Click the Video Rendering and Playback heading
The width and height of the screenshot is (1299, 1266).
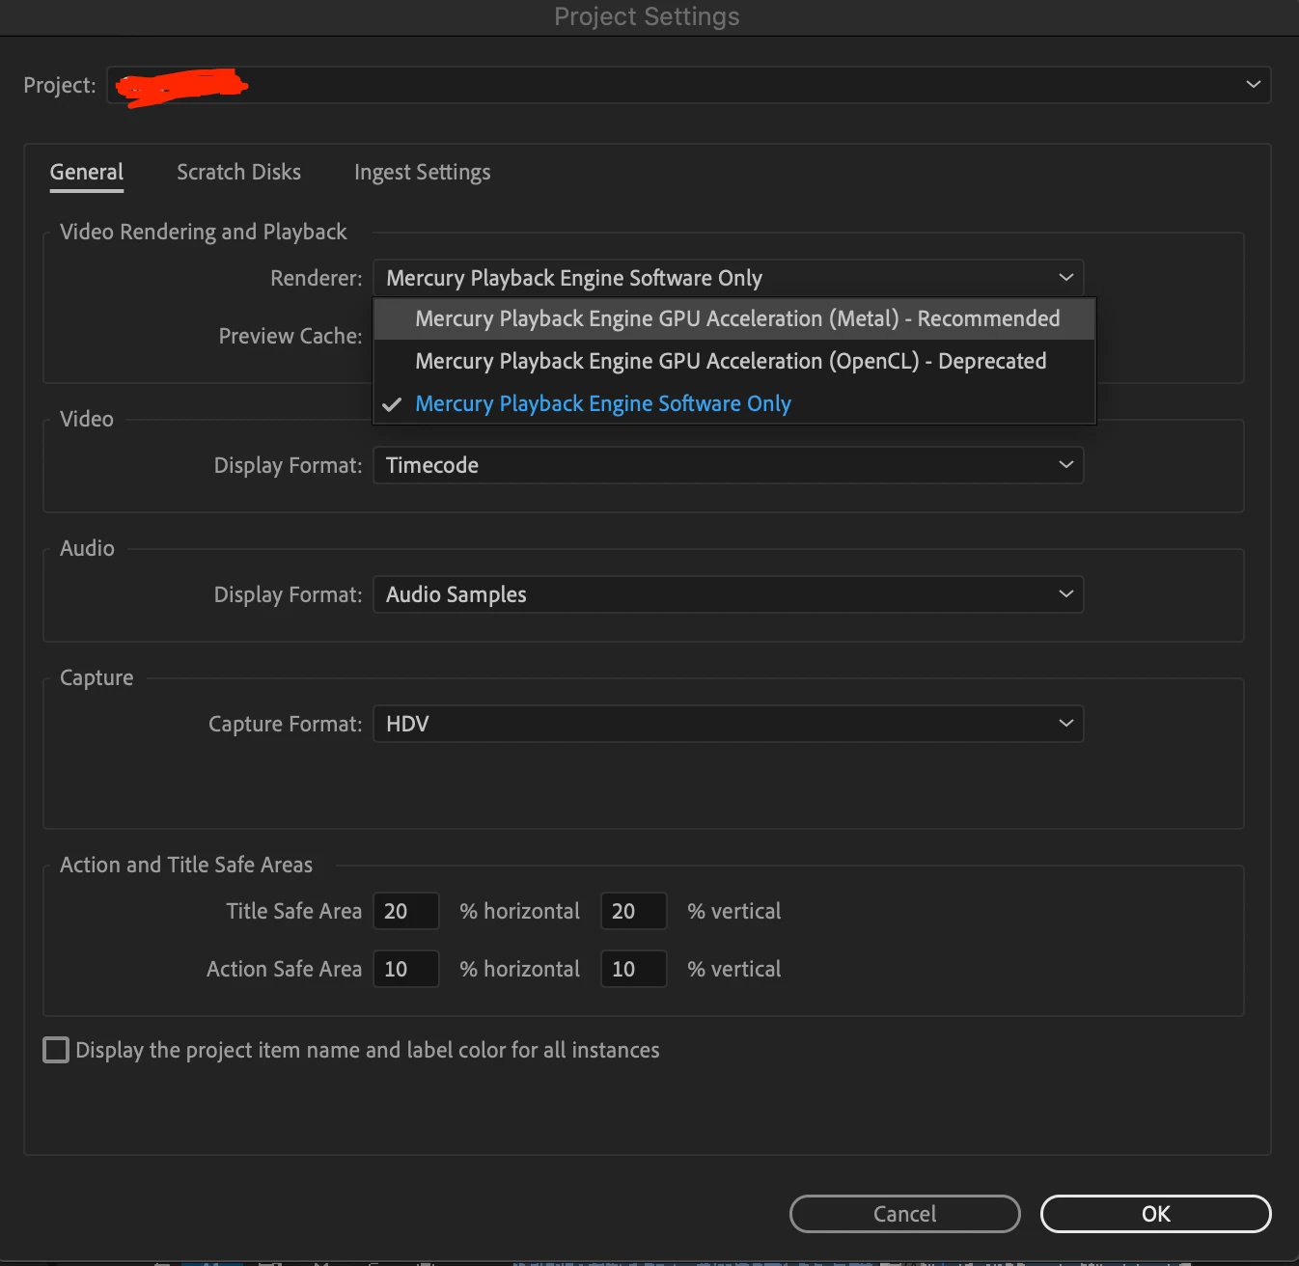[x=204, y=232]
